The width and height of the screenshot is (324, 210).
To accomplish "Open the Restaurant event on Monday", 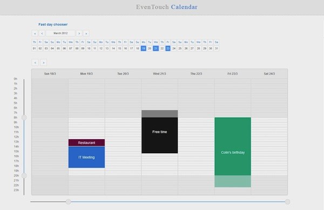I will point(86,143).
